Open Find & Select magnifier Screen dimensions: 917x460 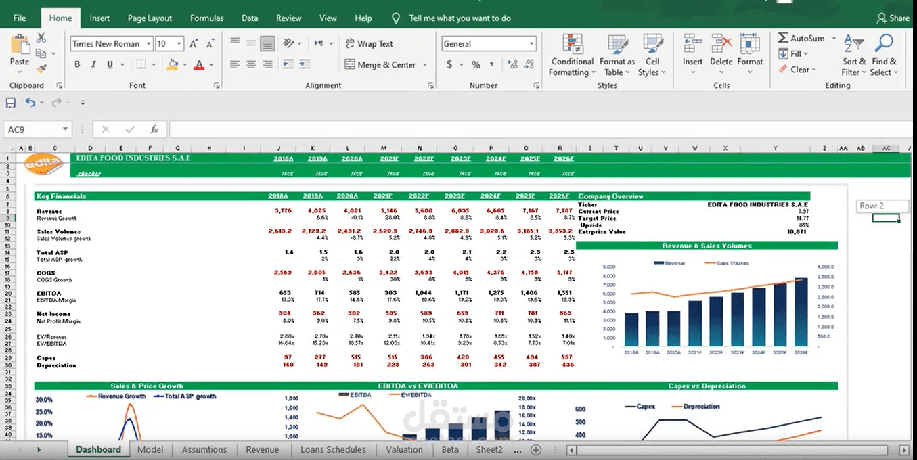(x=883, y=55)
